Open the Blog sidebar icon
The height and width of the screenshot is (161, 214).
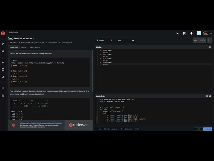[3, 95]
